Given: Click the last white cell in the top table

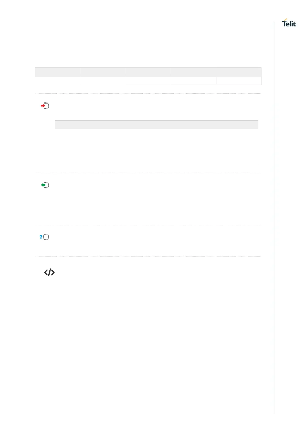Looking at the screenshot, I should pos(239,81).
